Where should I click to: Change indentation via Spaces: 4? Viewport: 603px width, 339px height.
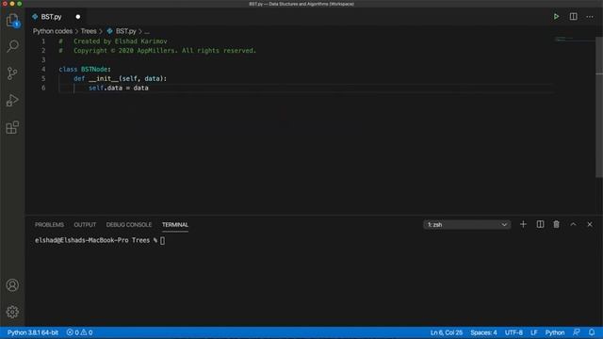(x=483, y=332)
